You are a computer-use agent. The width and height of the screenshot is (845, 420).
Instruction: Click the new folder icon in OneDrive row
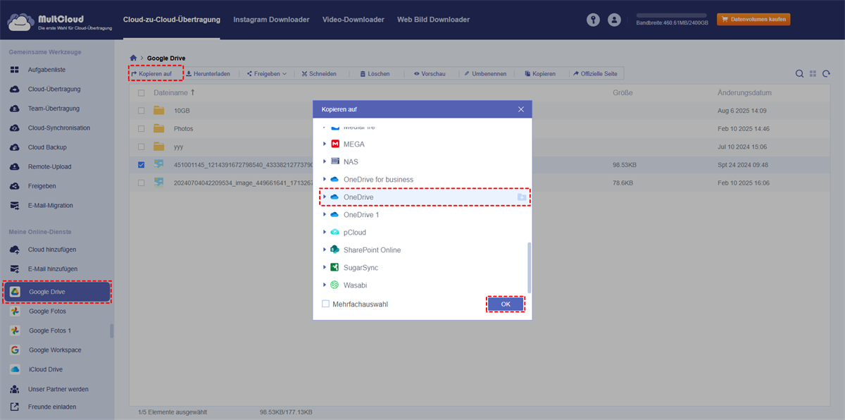(521, 197)
